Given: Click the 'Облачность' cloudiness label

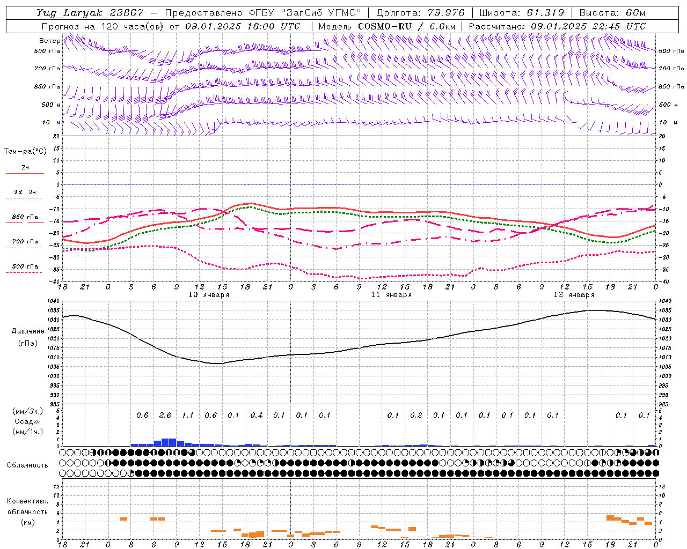Looking at the screenshot, I should 27,465.
